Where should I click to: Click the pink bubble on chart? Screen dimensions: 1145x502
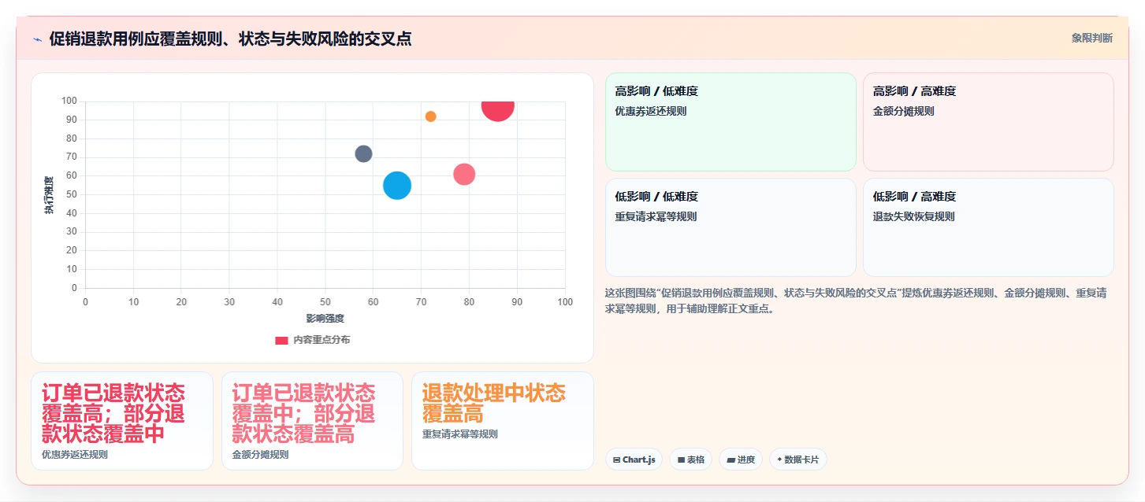pyautogui.click(x=464, y=174)
